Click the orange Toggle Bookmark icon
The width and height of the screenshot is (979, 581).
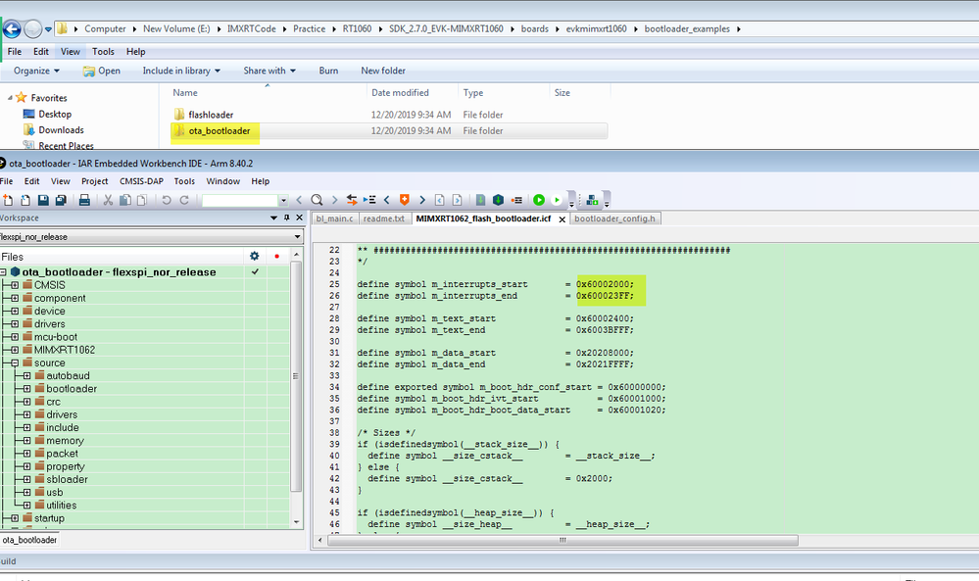click(403, 200)
